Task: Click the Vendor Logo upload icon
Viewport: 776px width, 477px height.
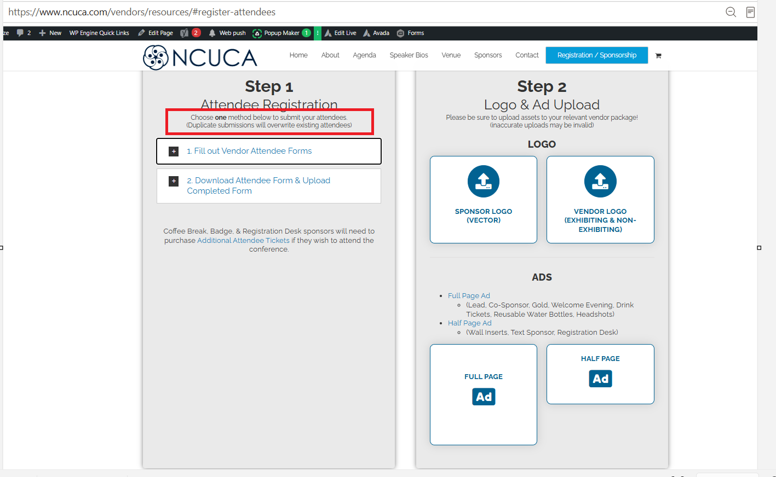Action: 600,181
